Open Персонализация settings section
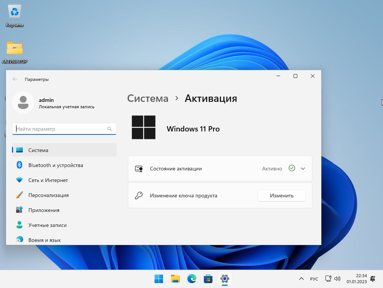 pyautogui.click(x=64, y=195)
